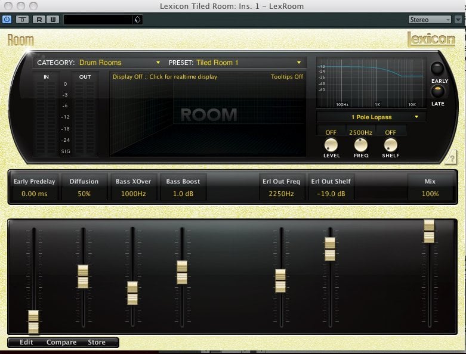Image resolution: width=466 pixels, height=354 pixels.
Task: Click the OFF value above SHELF
Action: coord(390,132)
